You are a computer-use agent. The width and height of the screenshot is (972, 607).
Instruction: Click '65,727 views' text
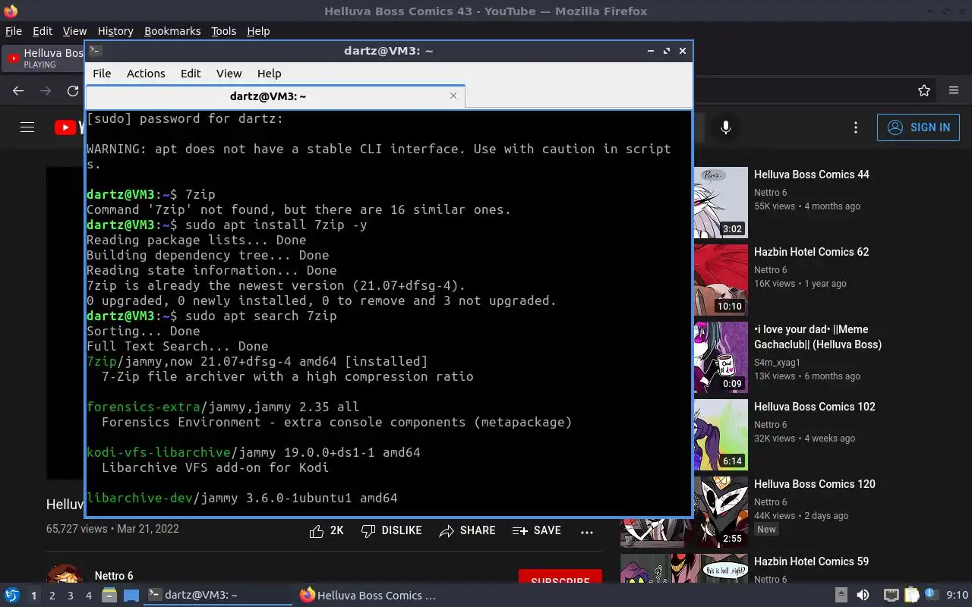pyautogui.click(x=77, y=529)
